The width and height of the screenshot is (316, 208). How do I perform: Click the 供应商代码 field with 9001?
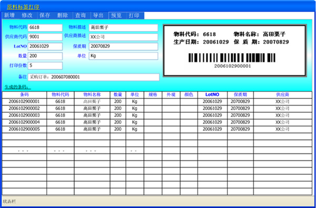(45, 37)
